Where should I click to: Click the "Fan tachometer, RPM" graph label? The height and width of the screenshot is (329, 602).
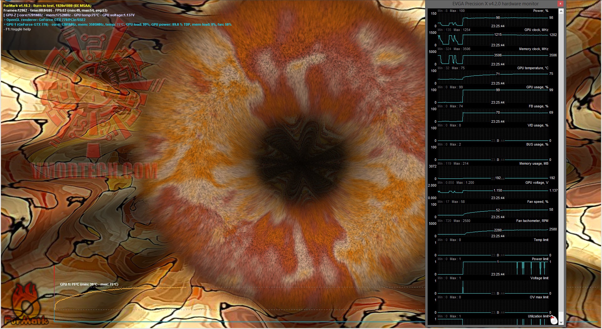(x=532, y=221)
